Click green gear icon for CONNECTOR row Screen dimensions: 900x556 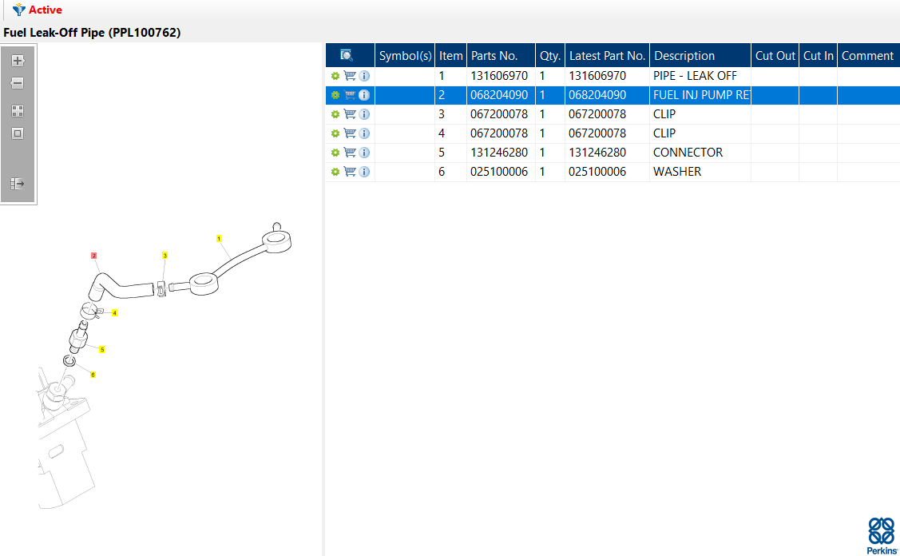335,153
